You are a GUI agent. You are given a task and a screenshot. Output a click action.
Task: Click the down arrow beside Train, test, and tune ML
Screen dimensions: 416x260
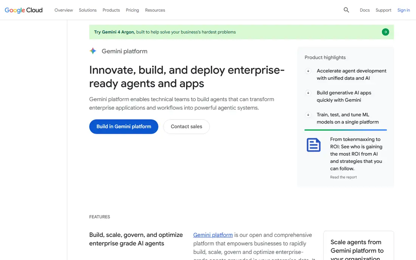pyautogui.click(x=308, y=115)
